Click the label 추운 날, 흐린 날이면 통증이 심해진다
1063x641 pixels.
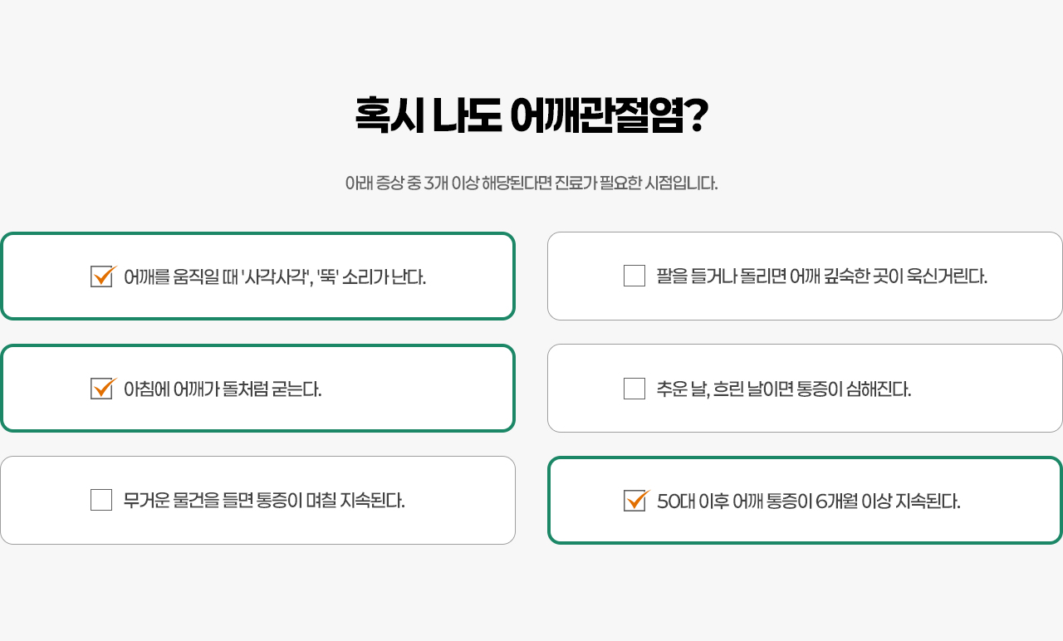coord(784,389)
